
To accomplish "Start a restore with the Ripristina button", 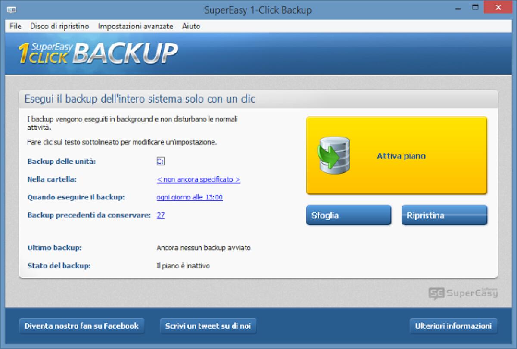I will [444, 215].
